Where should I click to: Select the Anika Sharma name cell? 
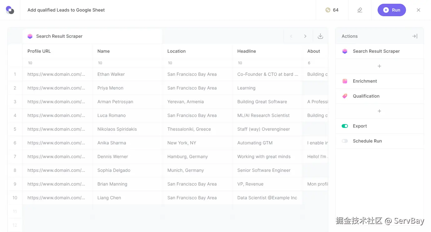127,143
